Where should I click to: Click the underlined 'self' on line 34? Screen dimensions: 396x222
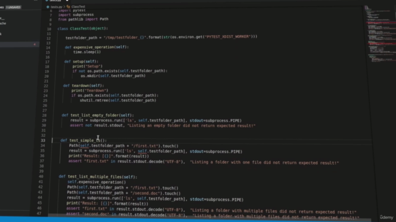coord(84,146)
